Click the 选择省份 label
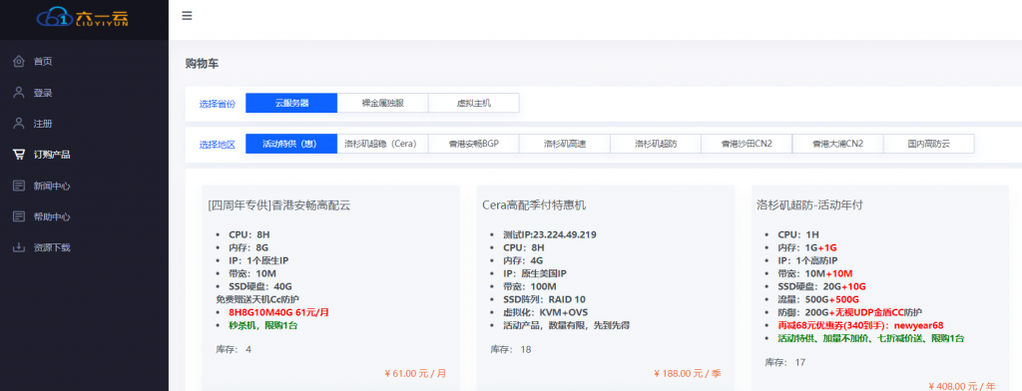1022x391 pixels. pyautogui.click(x=217, y=104)
